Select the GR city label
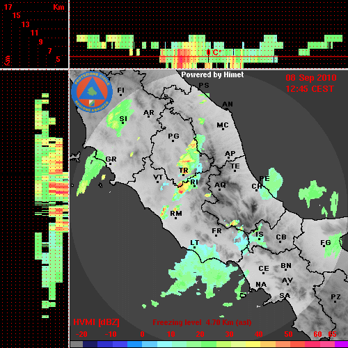 [x=111, y=159]
